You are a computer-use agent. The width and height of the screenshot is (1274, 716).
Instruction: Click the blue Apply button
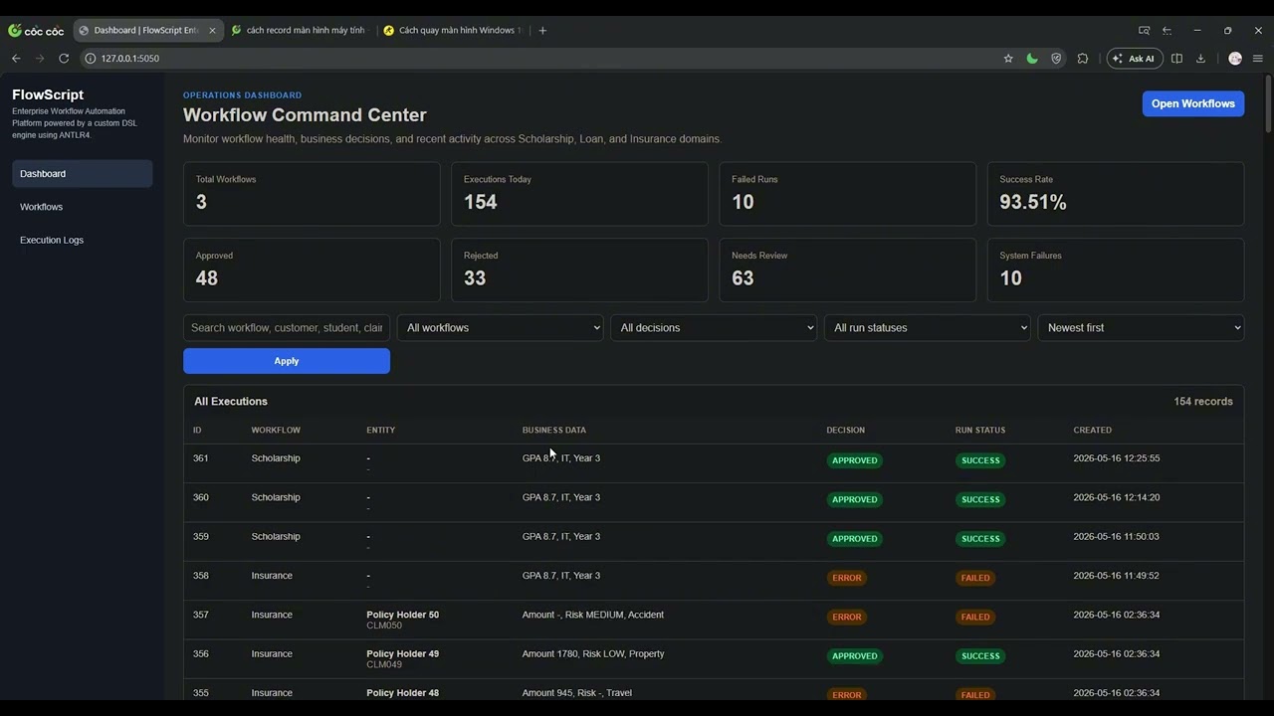click(287, 361)
